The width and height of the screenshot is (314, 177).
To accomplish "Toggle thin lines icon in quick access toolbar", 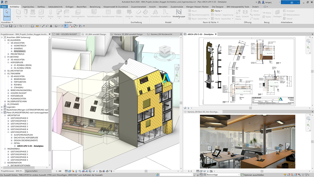I will click(x=66, y=26).
